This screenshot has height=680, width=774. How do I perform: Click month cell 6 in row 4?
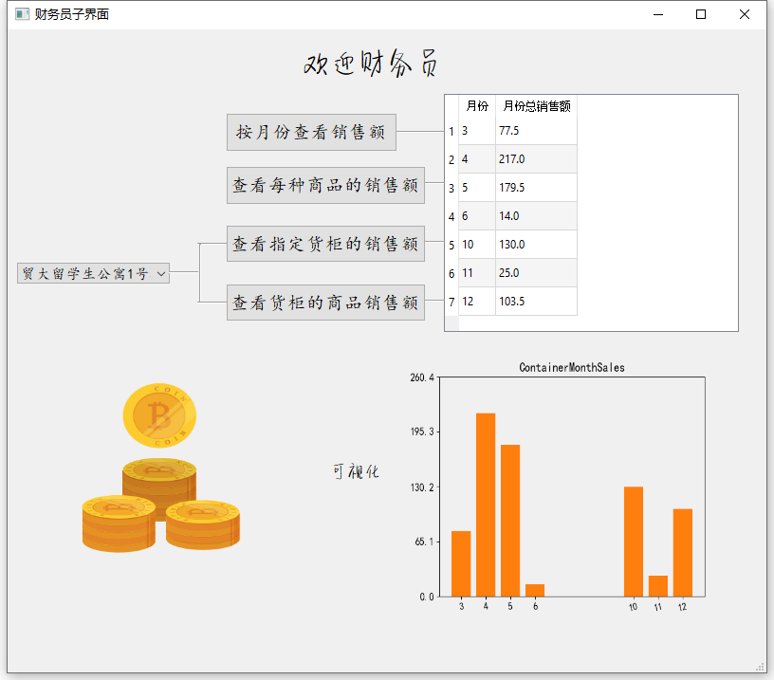477,216
